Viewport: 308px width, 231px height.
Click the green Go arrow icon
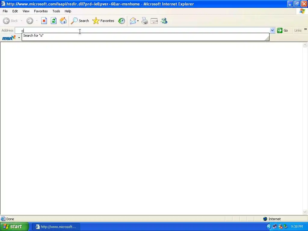[280, 30]
